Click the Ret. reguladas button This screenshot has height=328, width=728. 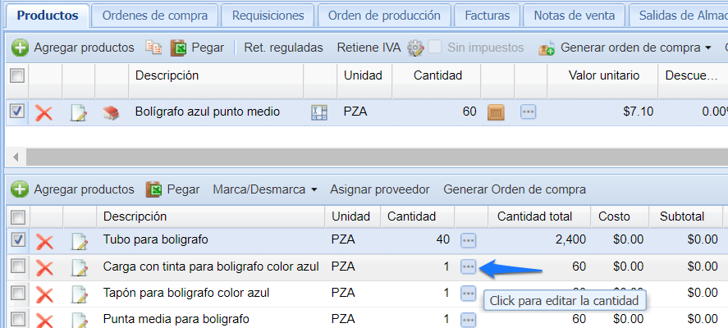(284, 48)
